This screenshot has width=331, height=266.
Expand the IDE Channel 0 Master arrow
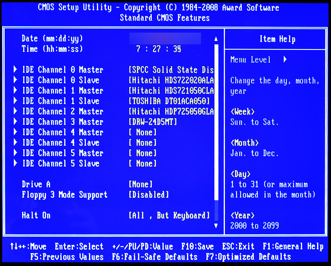(15, 69)
